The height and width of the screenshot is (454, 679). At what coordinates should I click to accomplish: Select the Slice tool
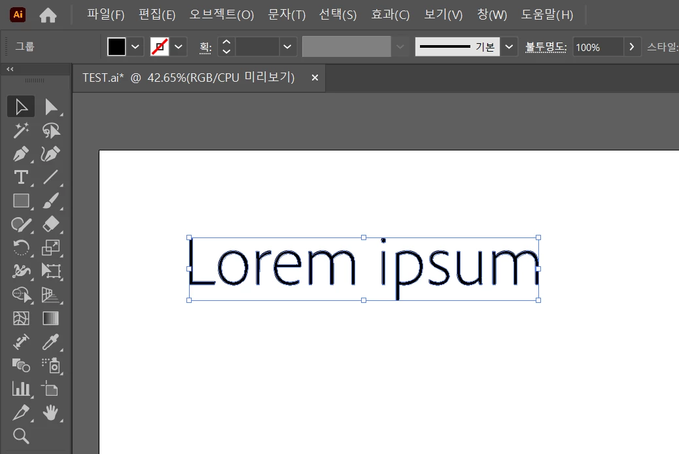click(21, 412)
